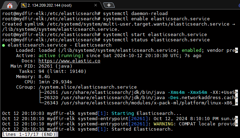Image resolution: width=240 pixels, height=138 pixels.
Task: Click the CGroup /system.slice/elasticsearch.service path
Action: (x=88, y=87)
